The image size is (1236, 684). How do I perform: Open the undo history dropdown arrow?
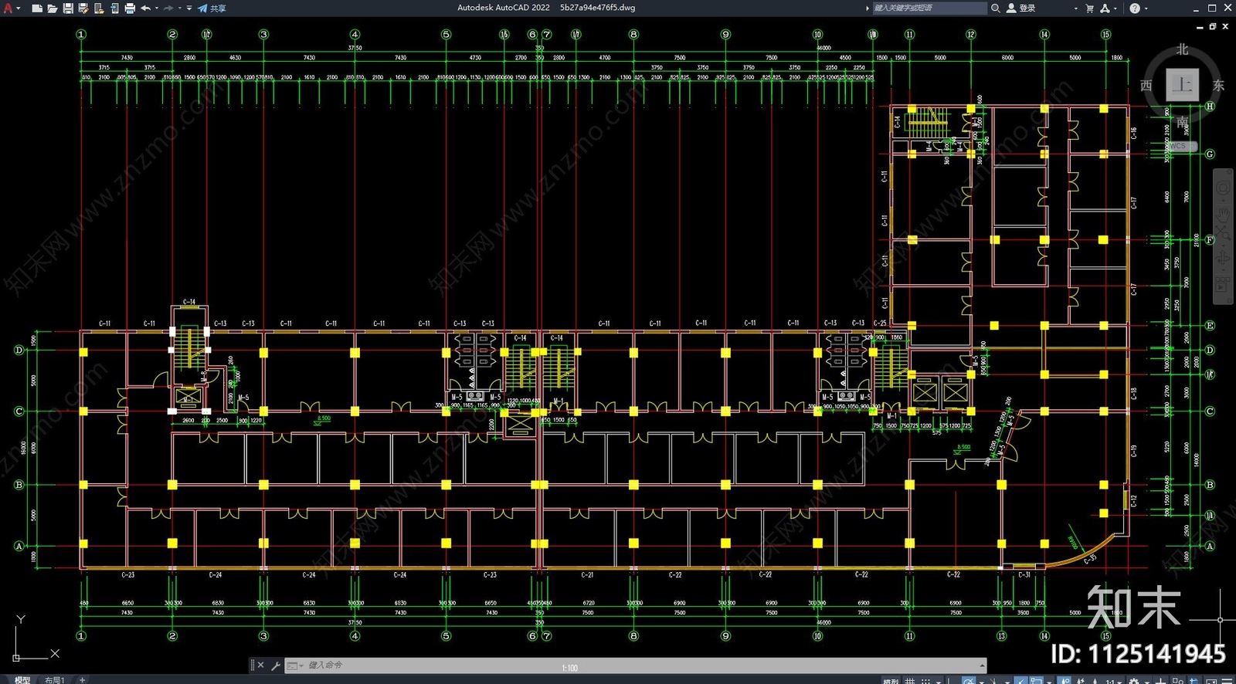[156, 8]
